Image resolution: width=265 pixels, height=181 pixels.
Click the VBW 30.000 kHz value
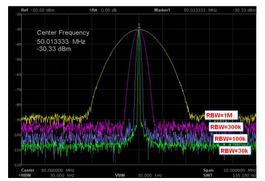coord(150,175)
